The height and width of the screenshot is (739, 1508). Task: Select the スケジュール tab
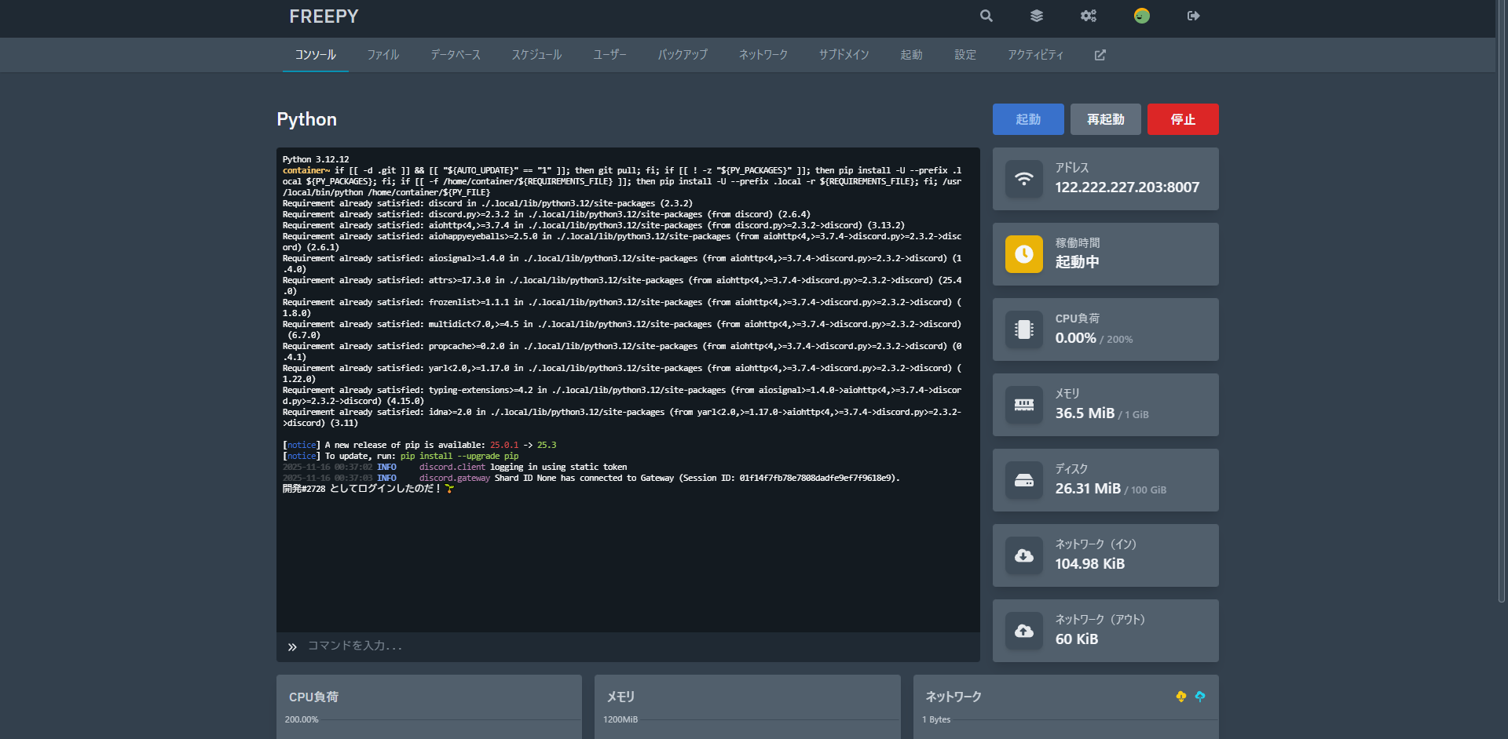(x=536, y=55)
